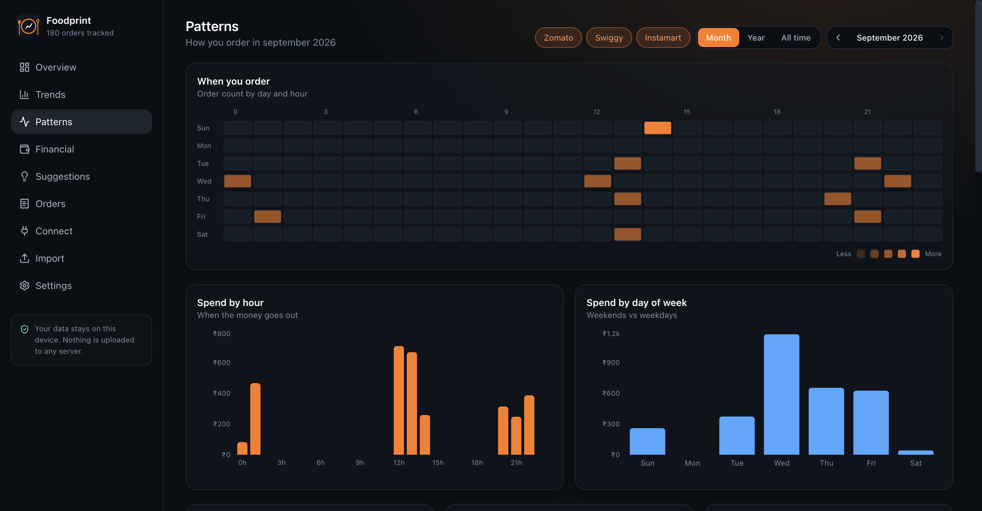Click the September 2026 date label
The height and width of the screenshot is (511, 982).
[890, 38]
